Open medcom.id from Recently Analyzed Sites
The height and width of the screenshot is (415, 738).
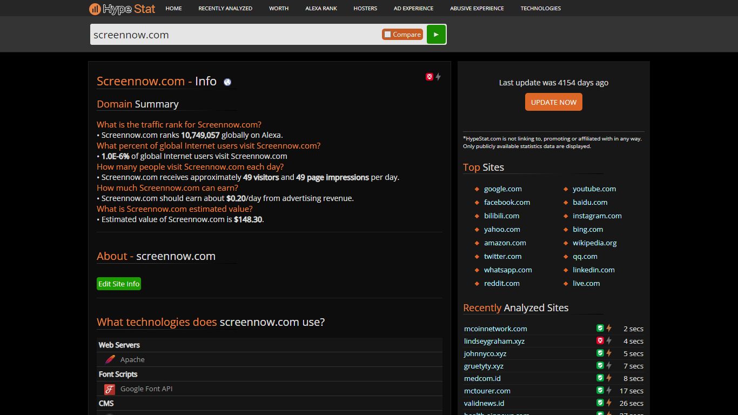click(x=482, y=378)
